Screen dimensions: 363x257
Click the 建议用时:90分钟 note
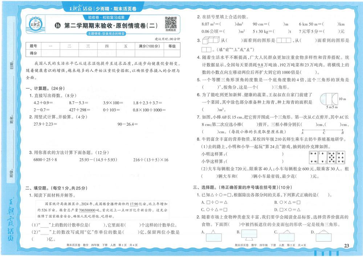click(x=167, y=39)
